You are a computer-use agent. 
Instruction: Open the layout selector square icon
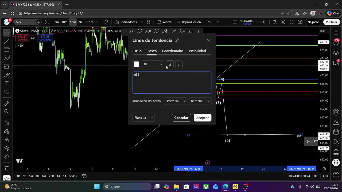pos(235,22)
